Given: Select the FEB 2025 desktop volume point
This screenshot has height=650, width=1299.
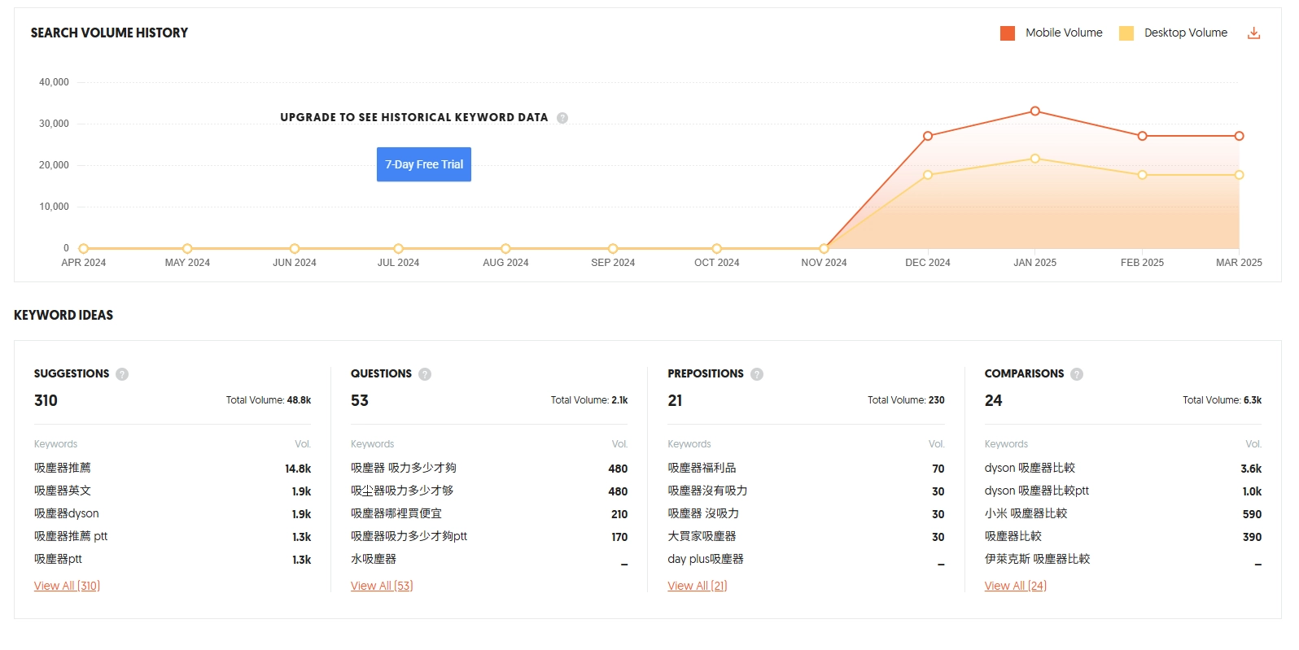Looking at the screenshot, I should tap(1142, 175).
